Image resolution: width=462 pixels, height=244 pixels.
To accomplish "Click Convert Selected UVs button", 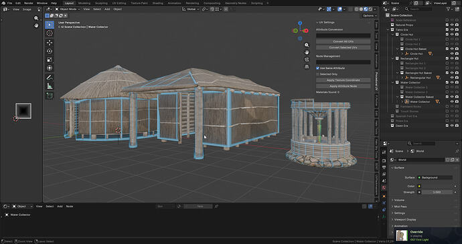I will [343, 47].
